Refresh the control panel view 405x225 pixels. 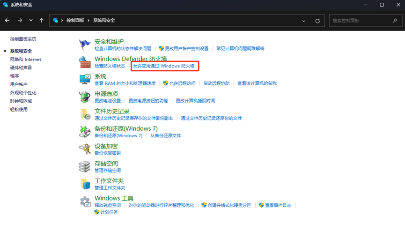(317, 21)
